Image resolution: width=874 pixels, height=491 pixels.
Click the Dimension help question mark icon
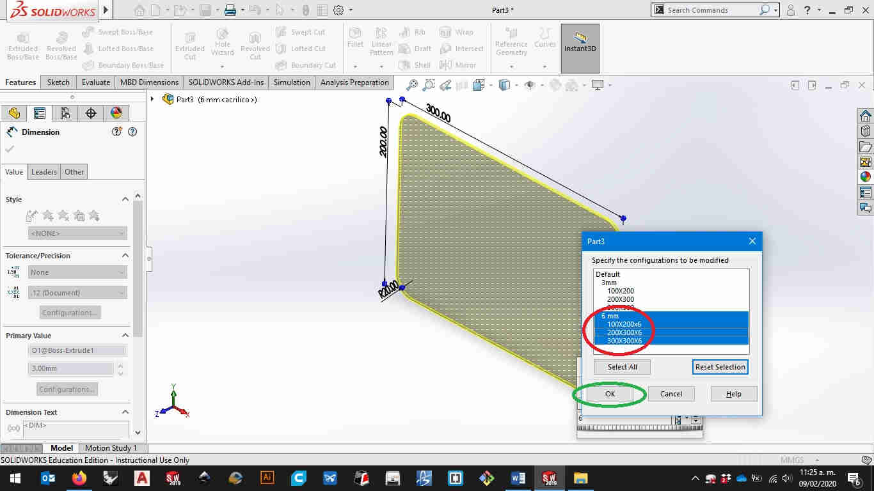click(x=132, y=132)
